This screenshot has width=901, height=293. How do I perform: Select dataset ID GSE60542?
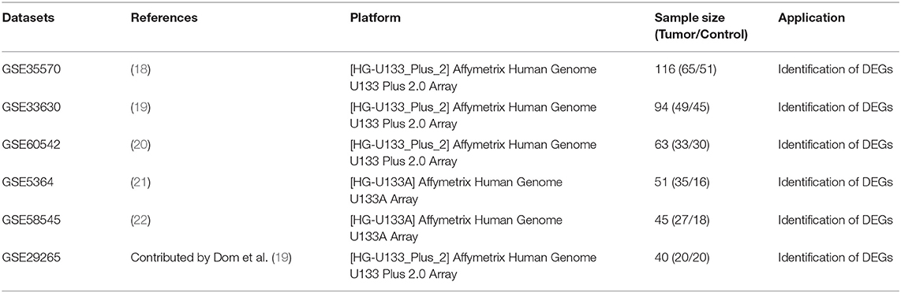pyautogui.click(x=28, y=145)
